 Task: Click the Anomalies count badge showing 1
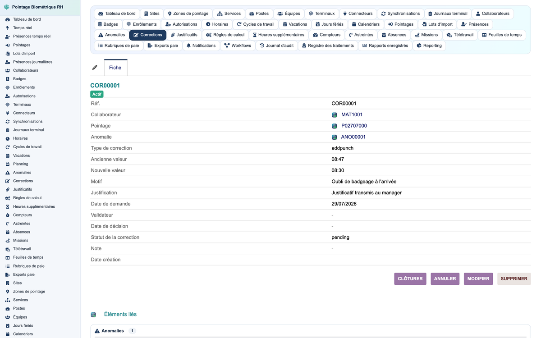(133, 331)
